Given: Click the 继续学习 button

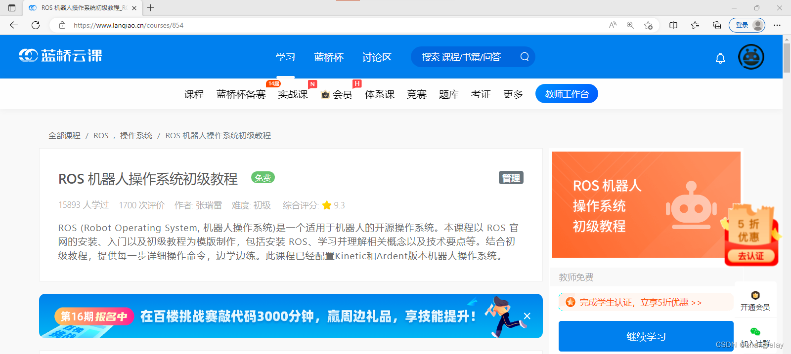Looking at the screenshot, I should click(646, 336).
